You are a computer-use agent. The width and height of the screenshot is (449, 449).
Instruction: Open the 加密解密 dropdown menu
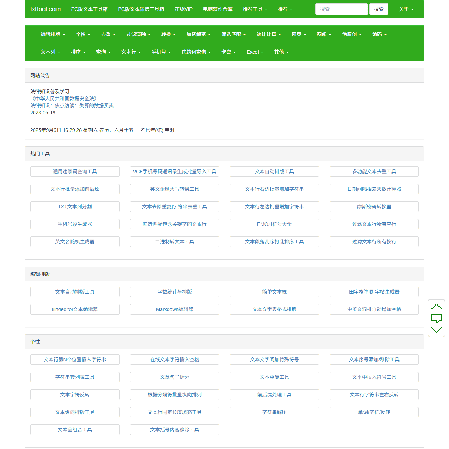tap(198, 34)
